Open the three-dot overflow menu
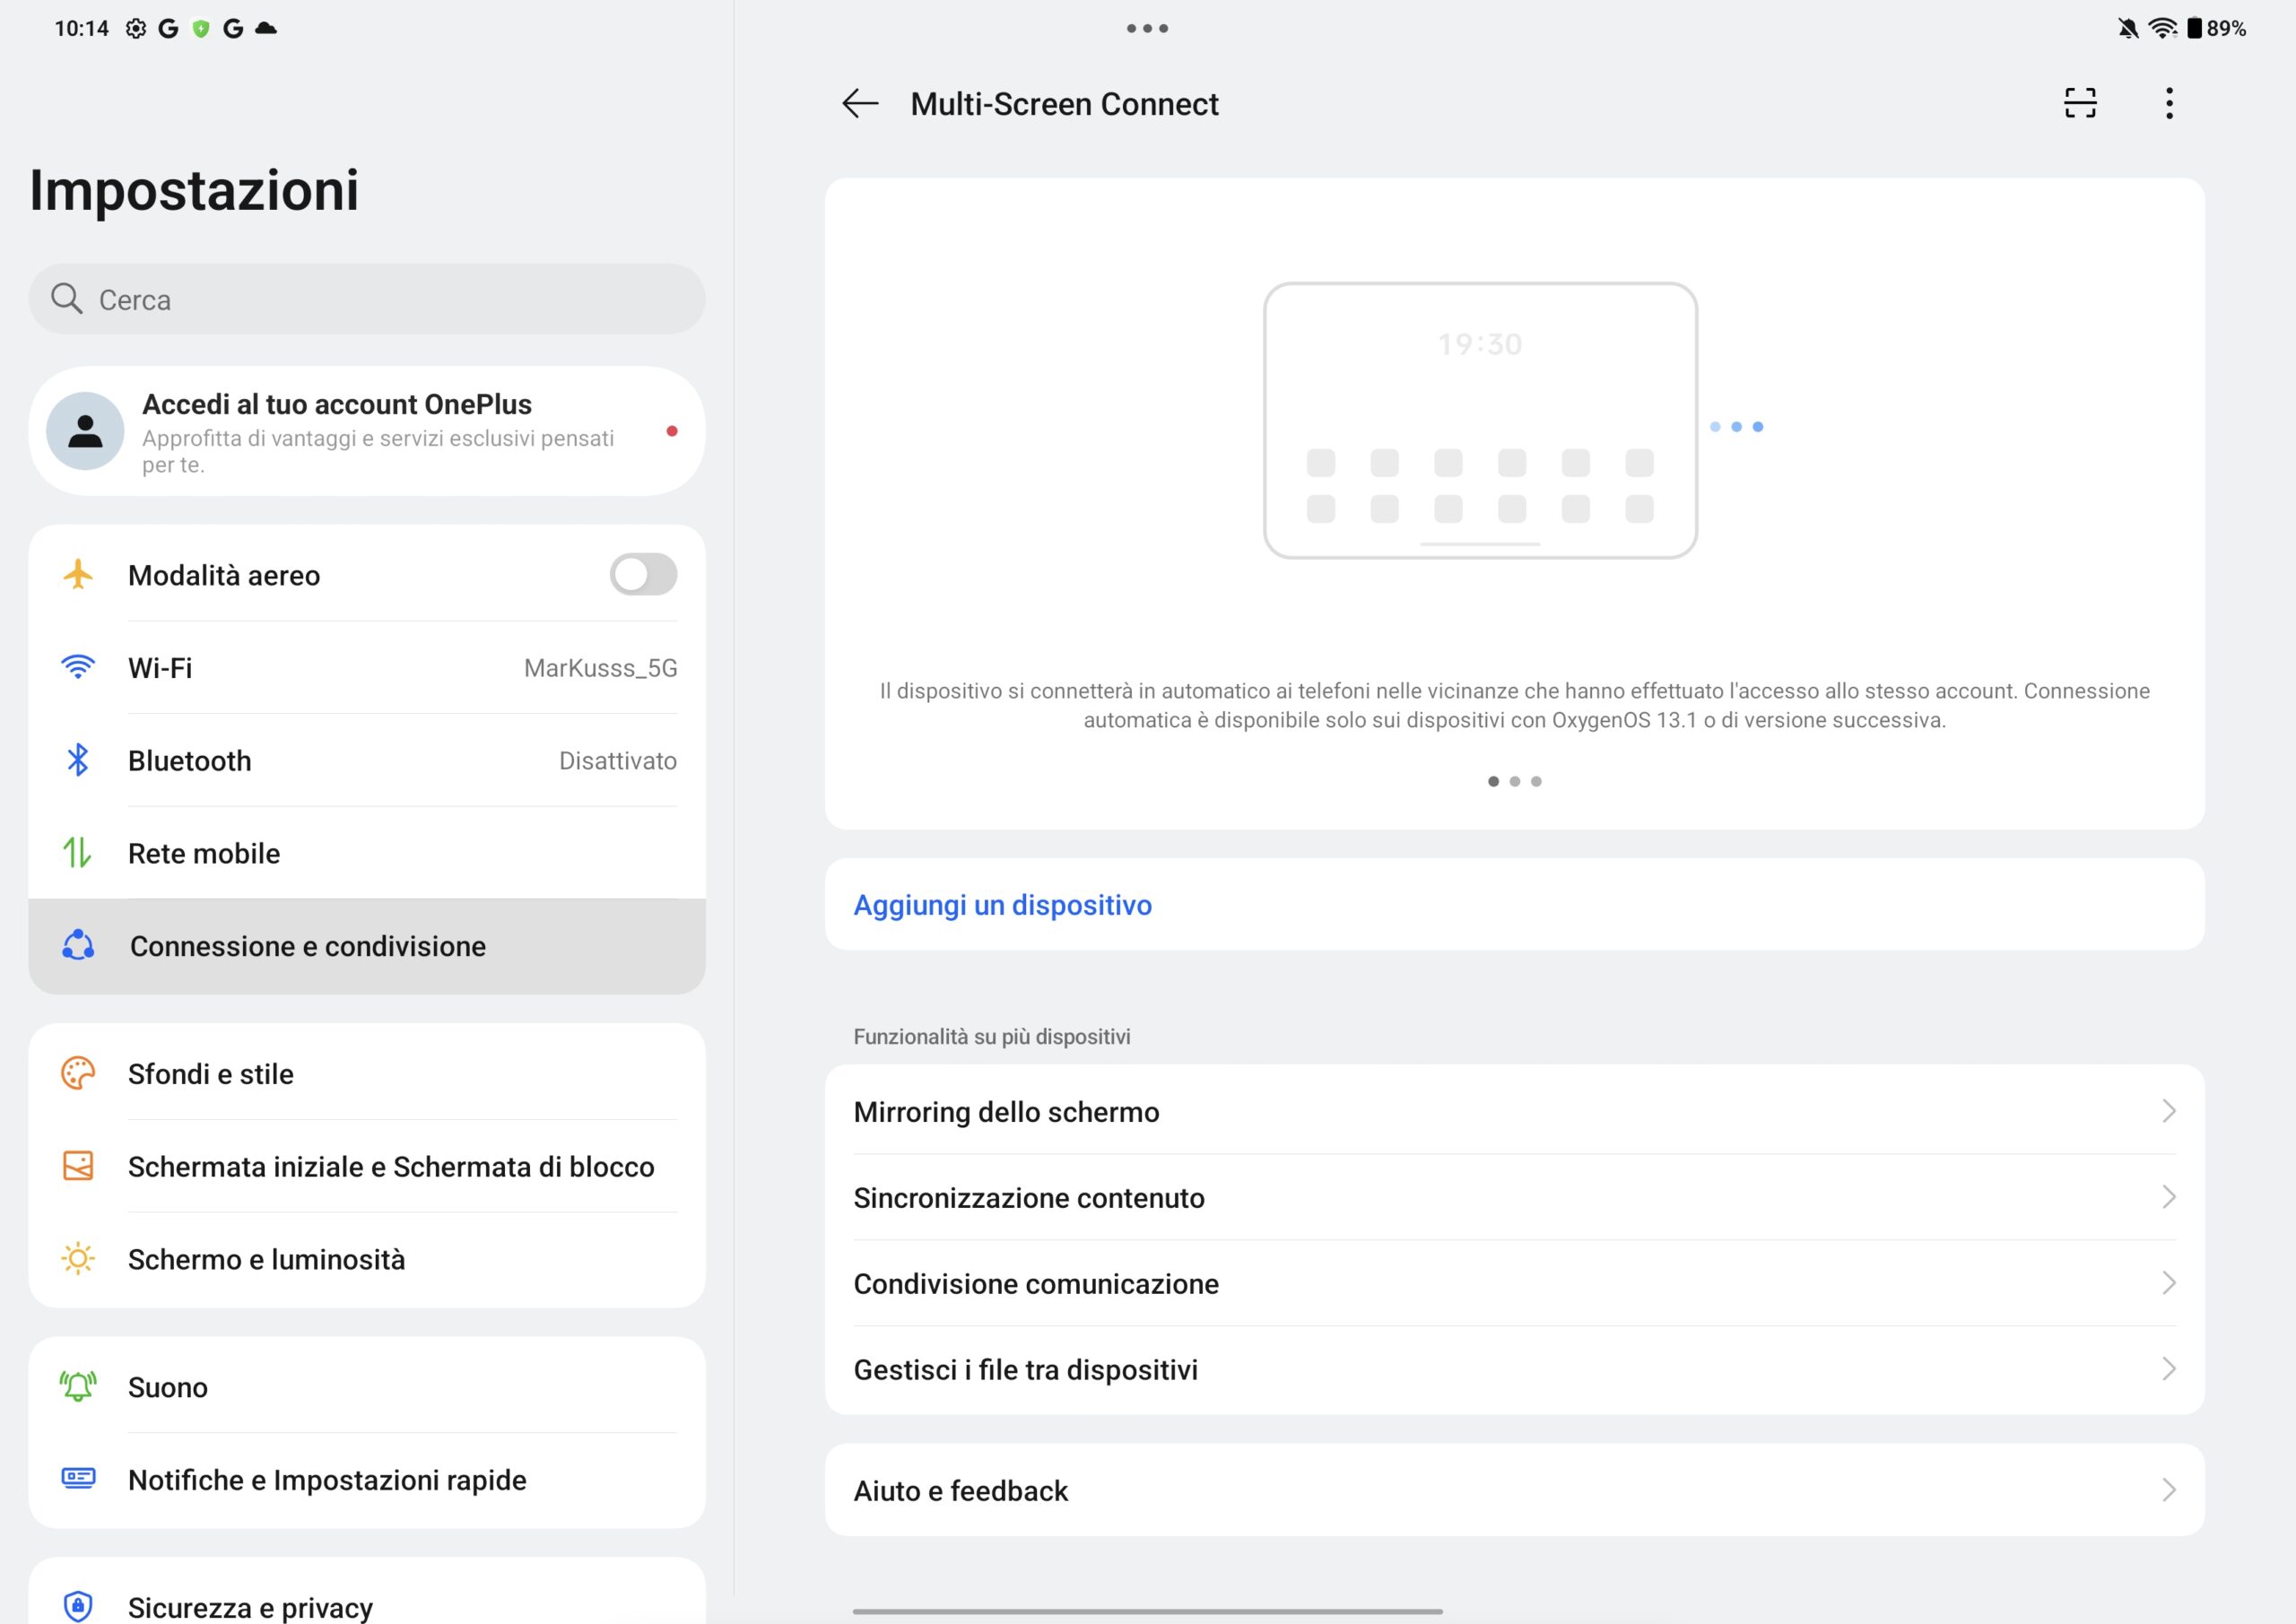This screenshot has height=1624, width=2296. point(2169,103)
